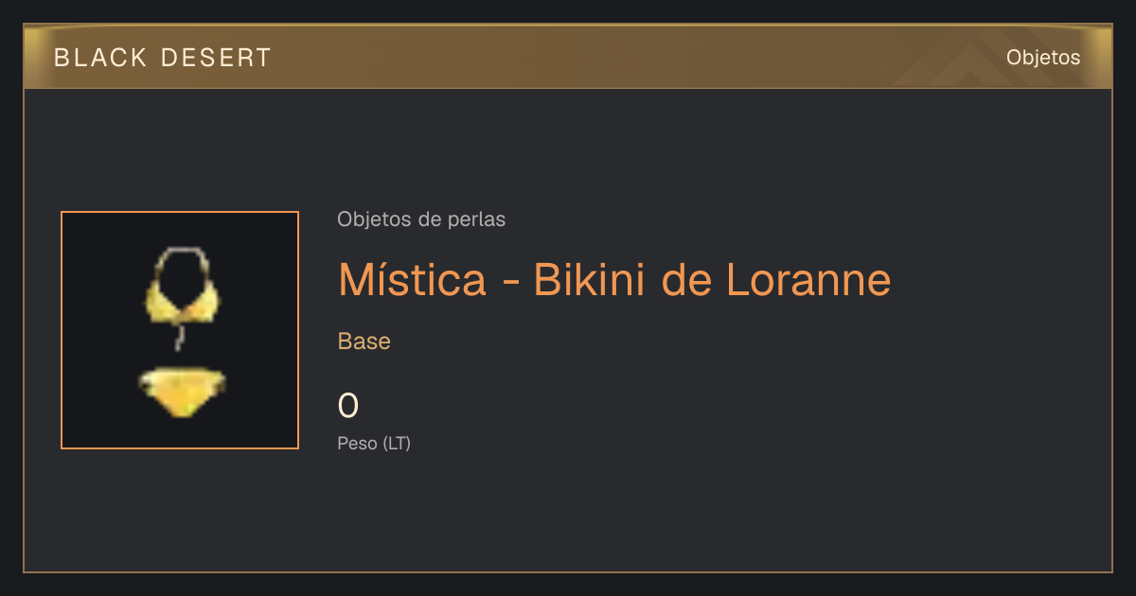Click the word Mística in the title
Screen dimensions: 1136x596
click(x=413, y=279)
